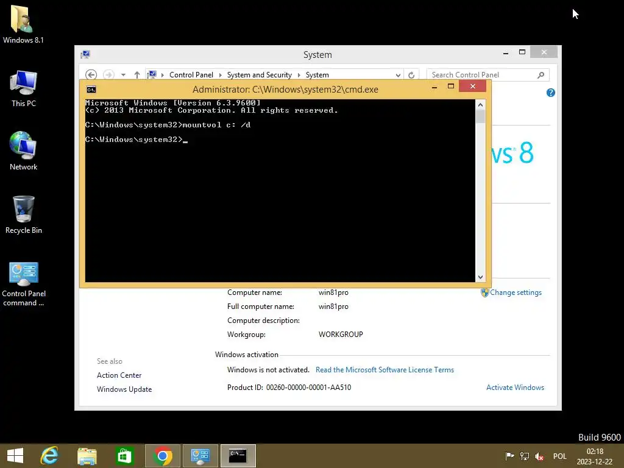The height and width of the screenshot is (468, 624).
Task: Switch to Command Prompt taskbar button
Action: coord(238,456)
